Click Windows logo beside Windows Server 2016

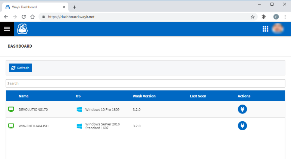[x=79, y=126]
